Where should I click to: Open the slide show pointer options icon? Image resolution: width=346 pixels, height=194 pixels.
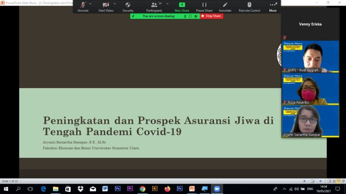coord(312,181)
